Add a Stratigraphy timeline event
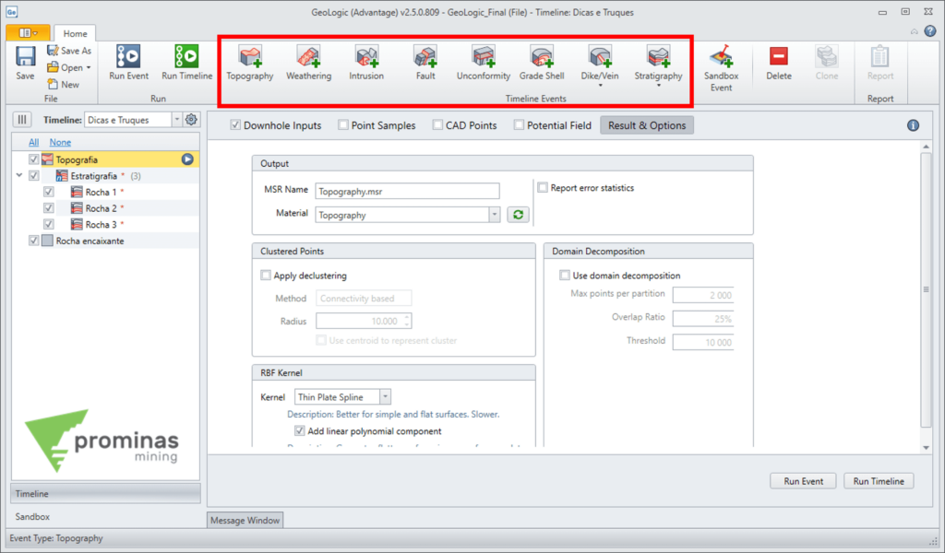 tap(658, 64)
